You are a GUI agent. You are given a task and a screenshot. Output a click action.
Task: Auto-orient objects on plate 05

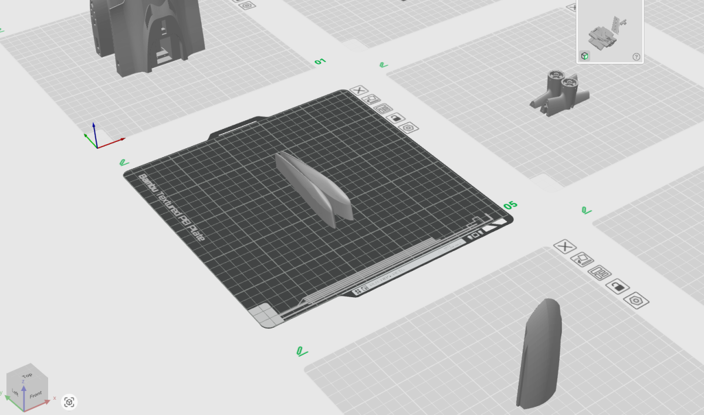(x=371, y=99)
